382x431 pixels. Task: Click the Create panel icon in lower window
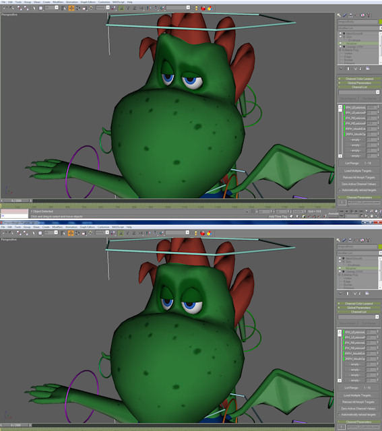(x=338, y=240)
